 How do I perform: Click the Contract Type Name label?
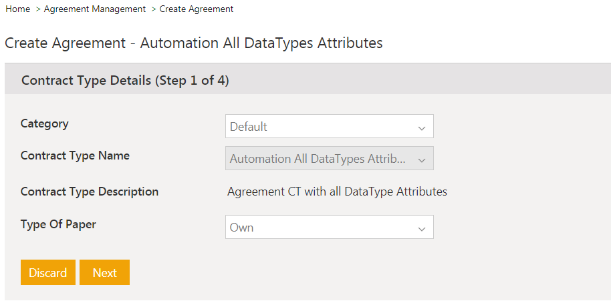tap(75, 156)
